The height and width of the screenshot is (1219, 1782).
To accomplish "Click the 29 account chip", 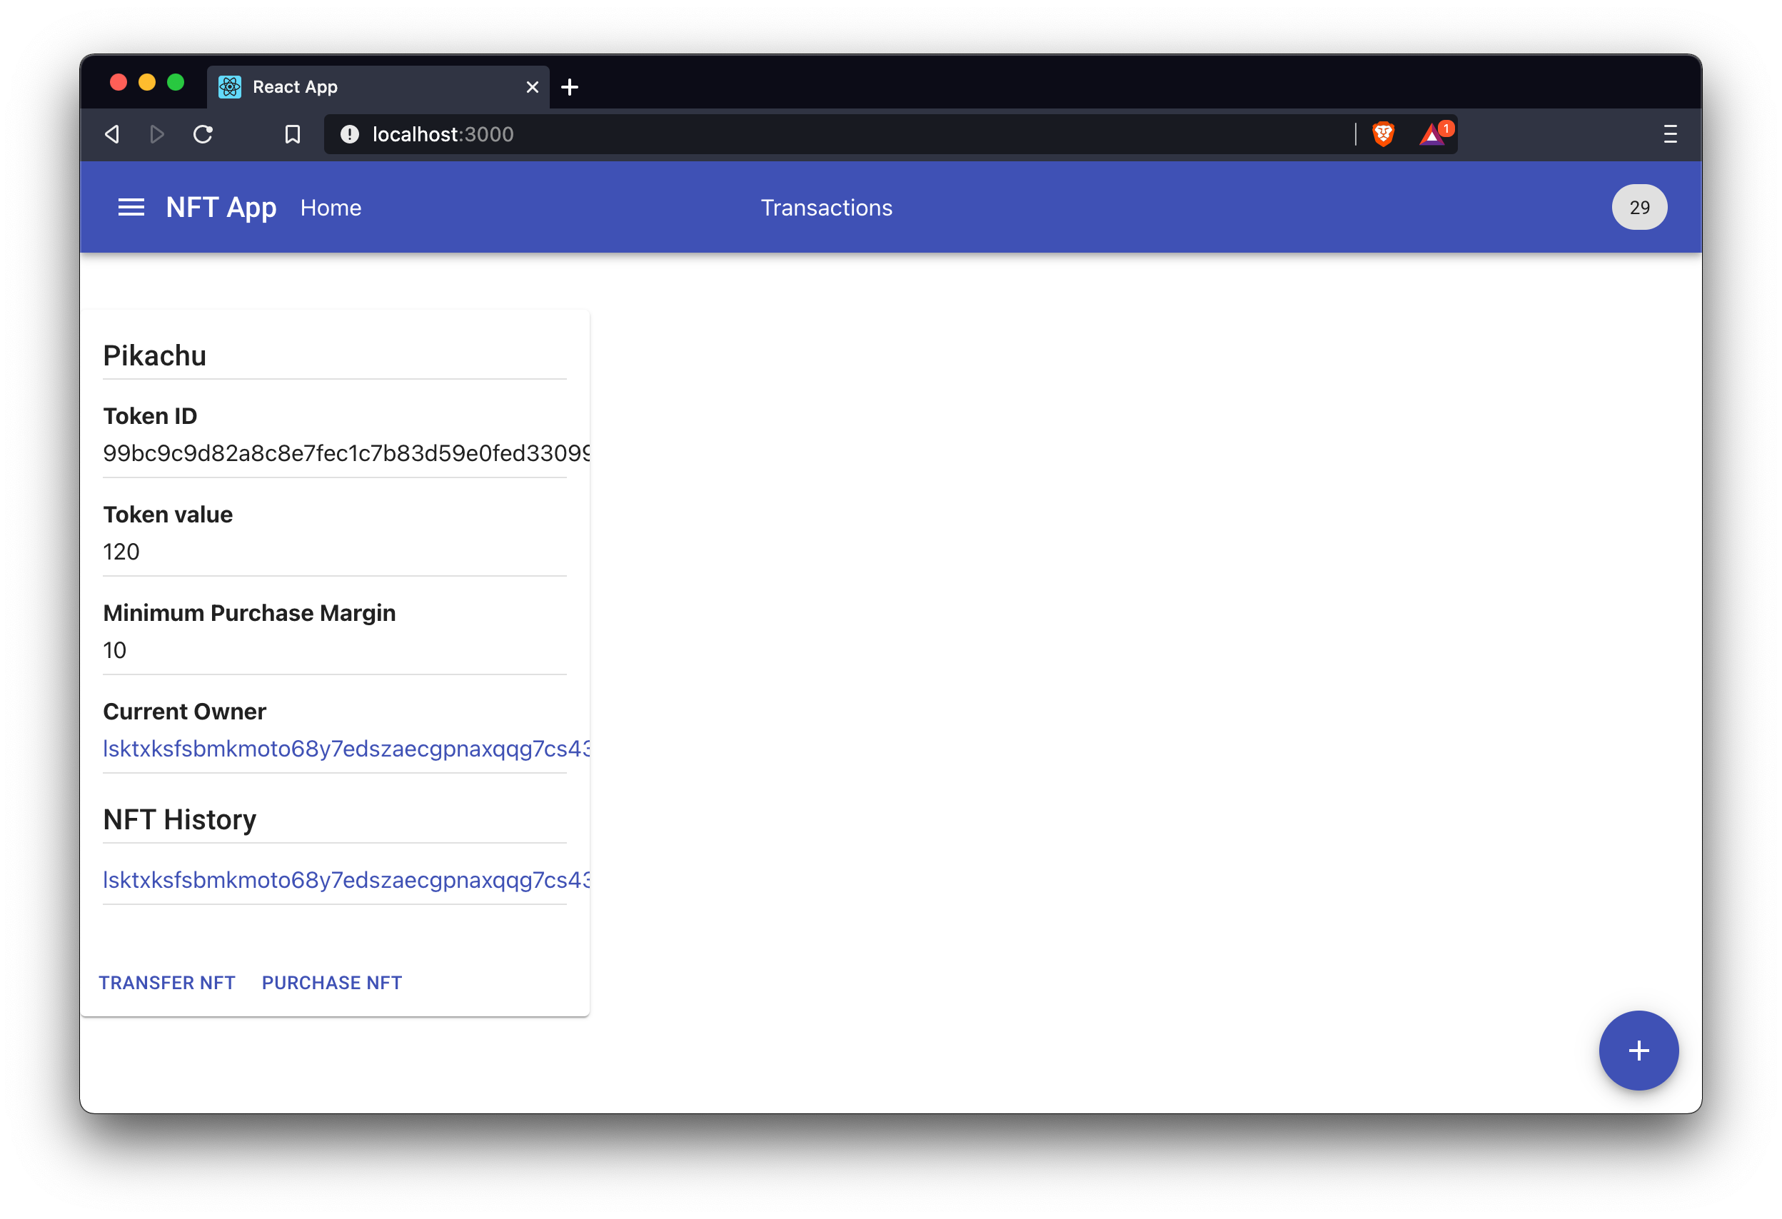I will [x=1638, y=207].
